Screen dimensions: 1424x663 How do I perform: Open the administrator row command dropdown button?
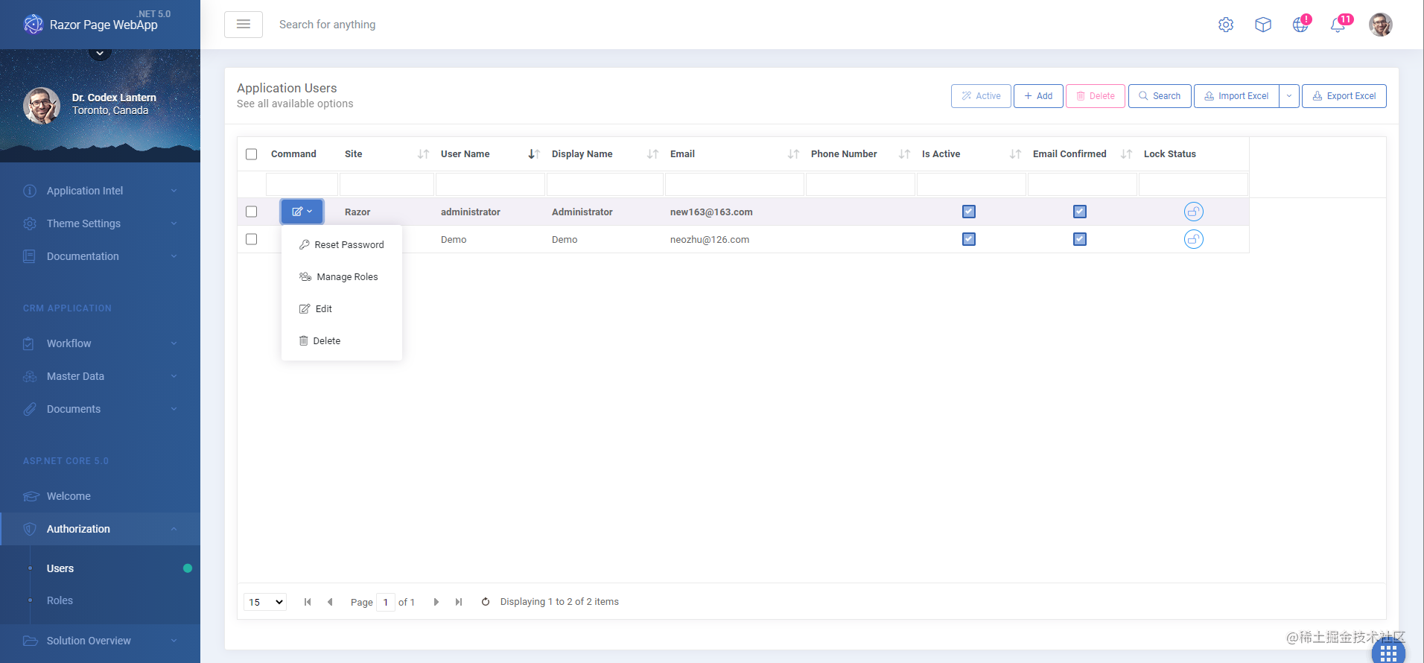pos(302,212)
